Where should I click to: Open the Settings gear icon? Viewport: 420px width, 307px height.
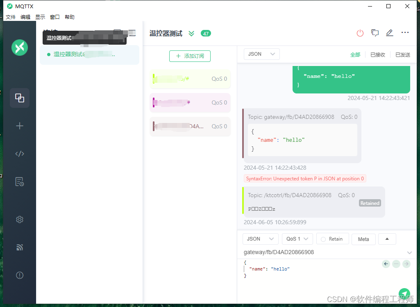pyautogui.click(x=20, y=220)
